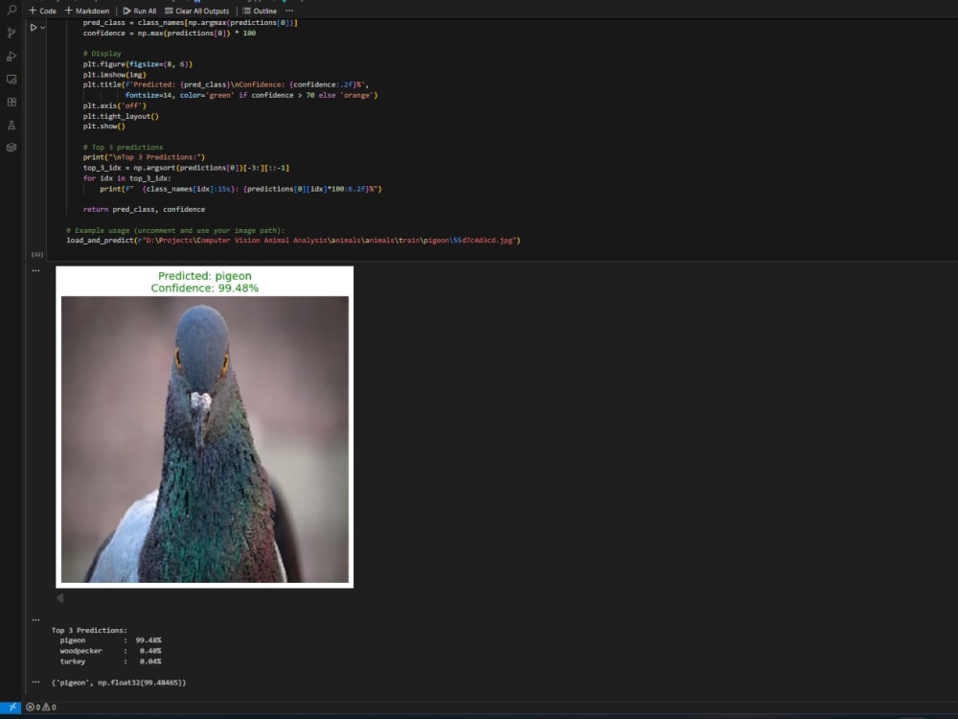This screenshot has height=719, width=958.
Task: Click the '# Display' comment line
Action: coord(103,54)
